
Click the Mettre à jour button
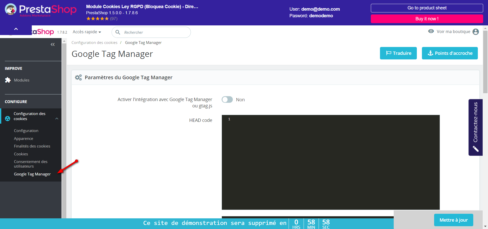[454, 220]
